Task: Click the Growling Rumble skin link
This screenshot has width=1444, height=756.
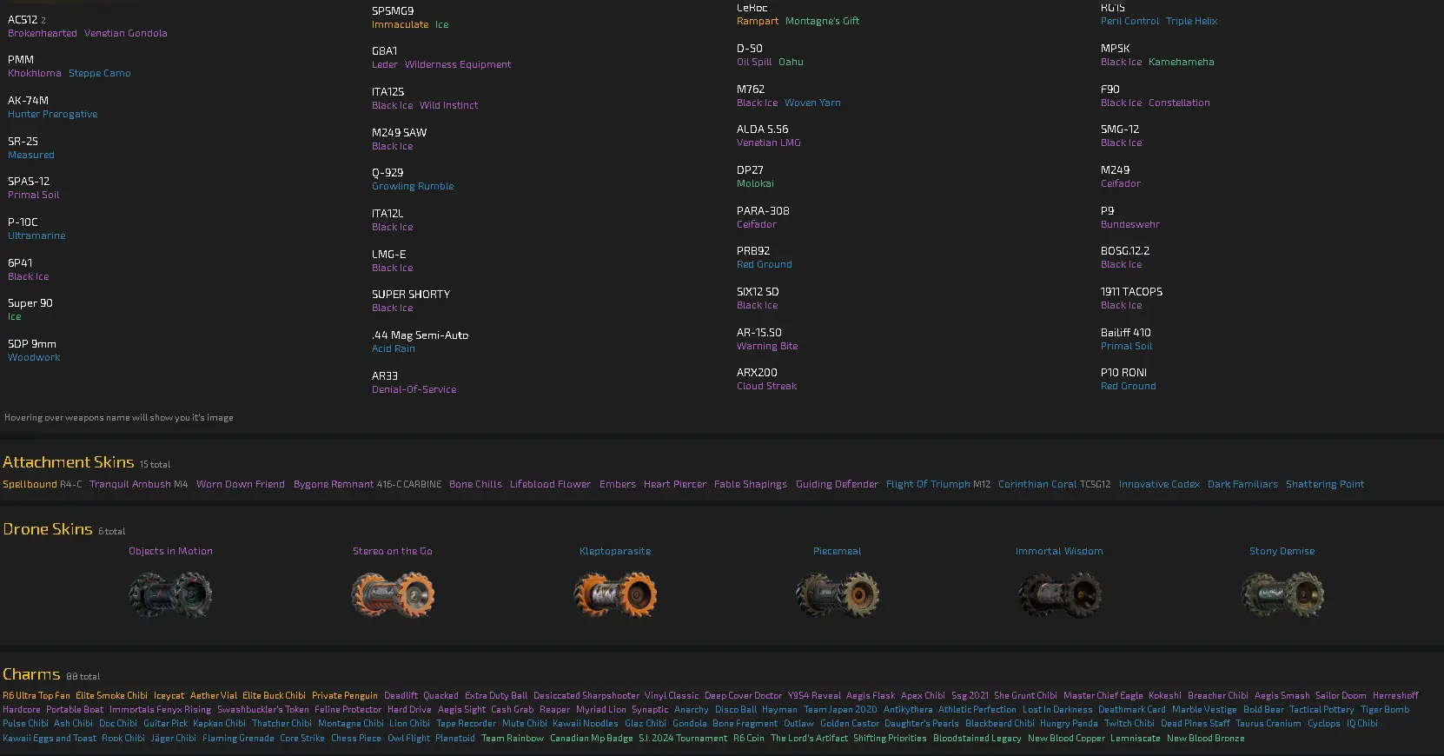Action: click(413, 186)
